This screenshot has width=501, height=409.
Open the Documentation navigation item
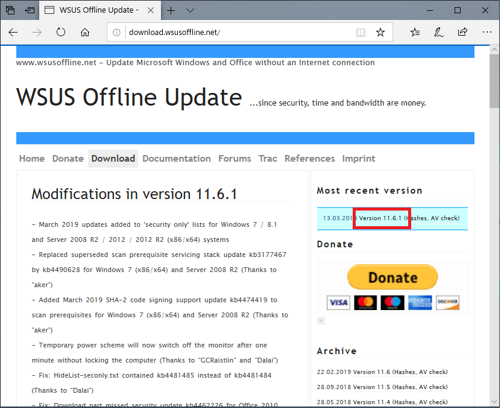(177, 159)
